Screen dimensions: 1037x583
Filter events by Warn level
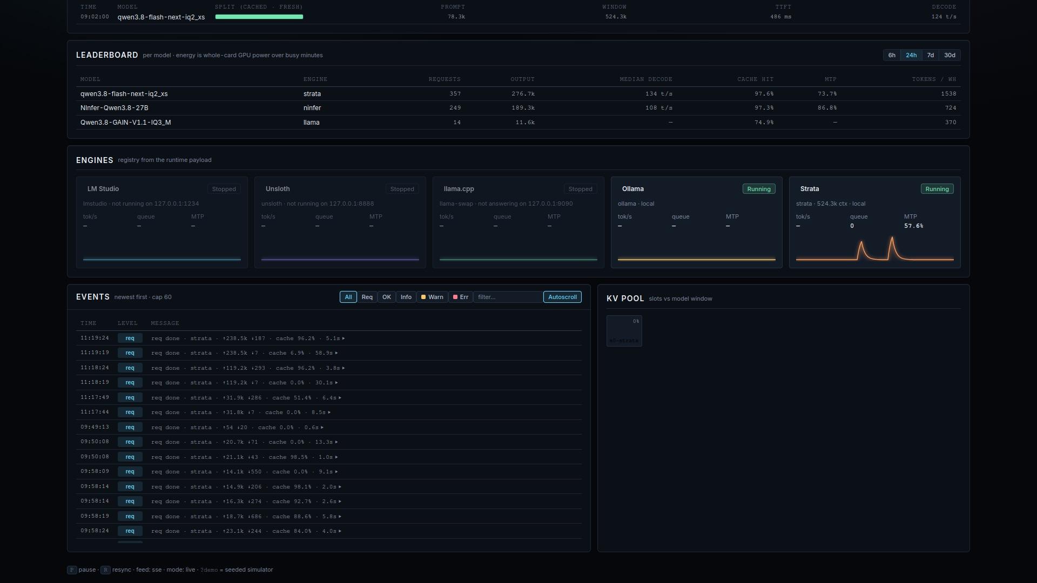click(x=432, y=297)
